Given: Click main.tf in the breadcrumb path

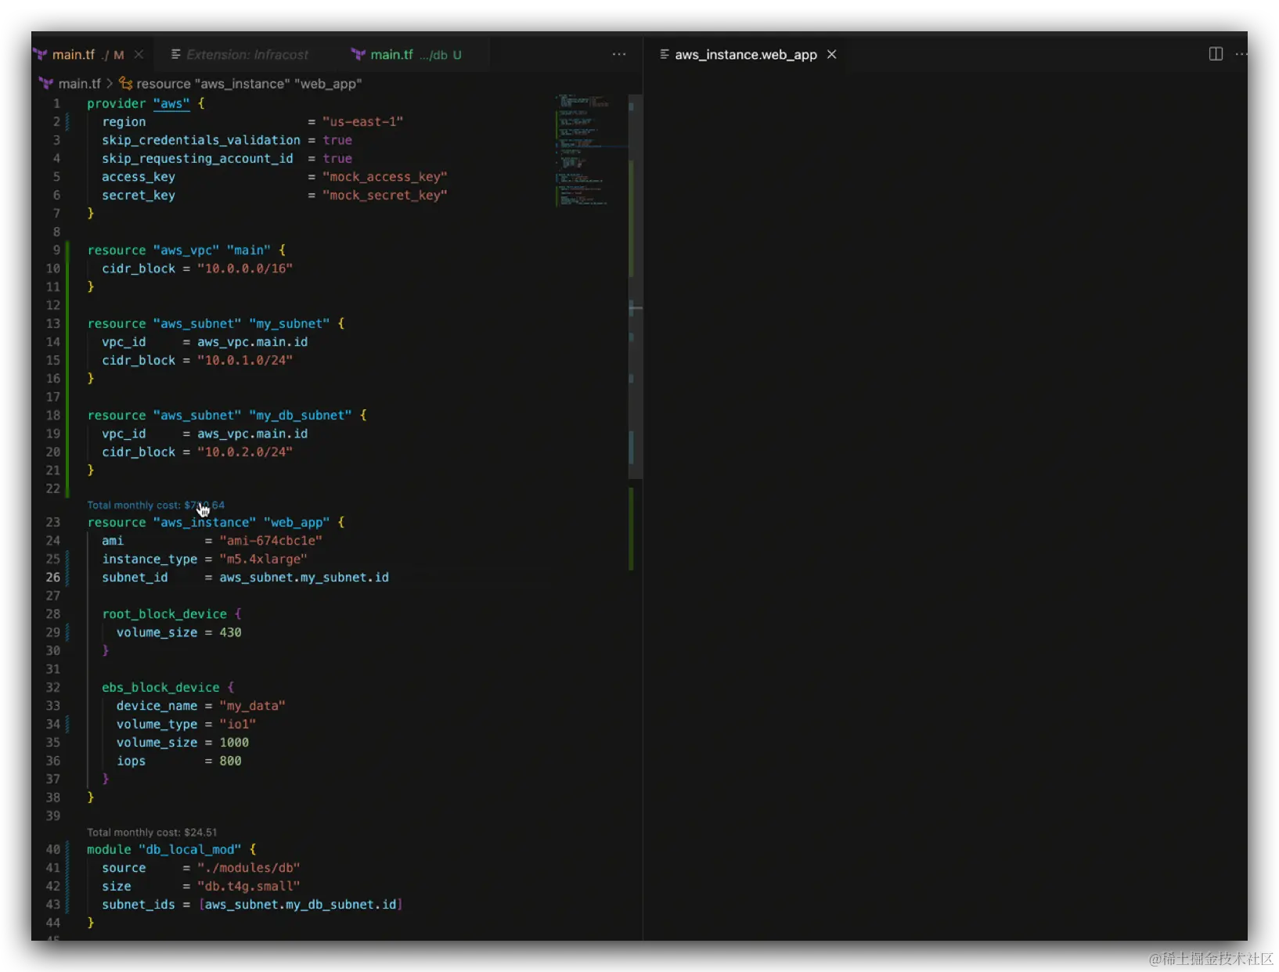Looking at the screenshot, I should point(79,84).
